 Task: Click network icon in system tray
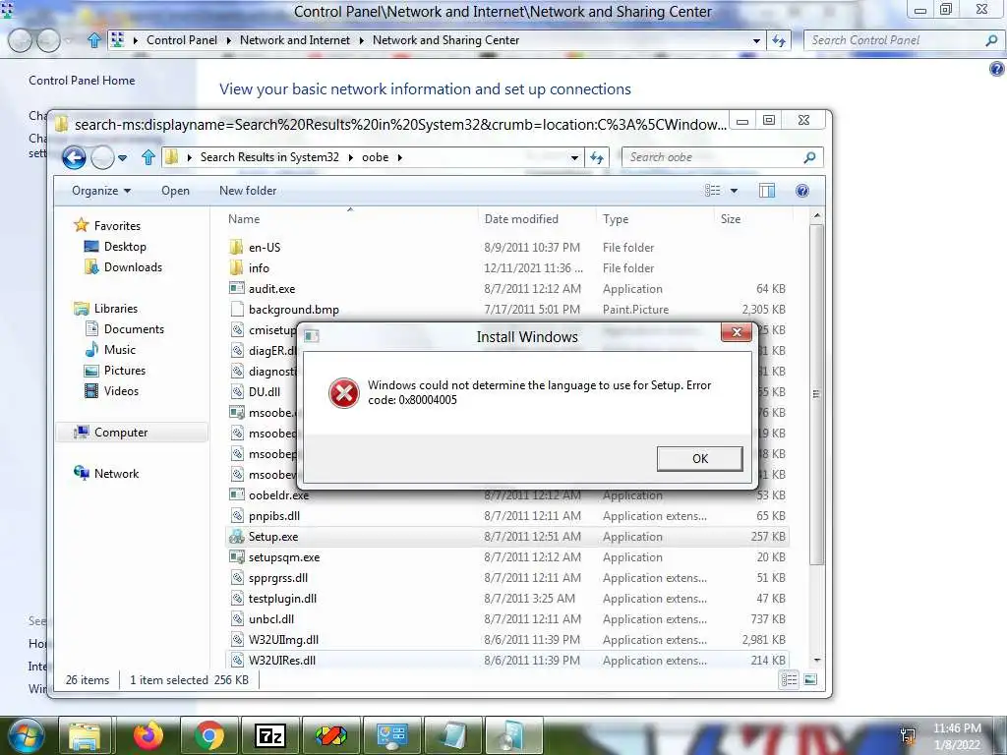click(x=908, y=735)
